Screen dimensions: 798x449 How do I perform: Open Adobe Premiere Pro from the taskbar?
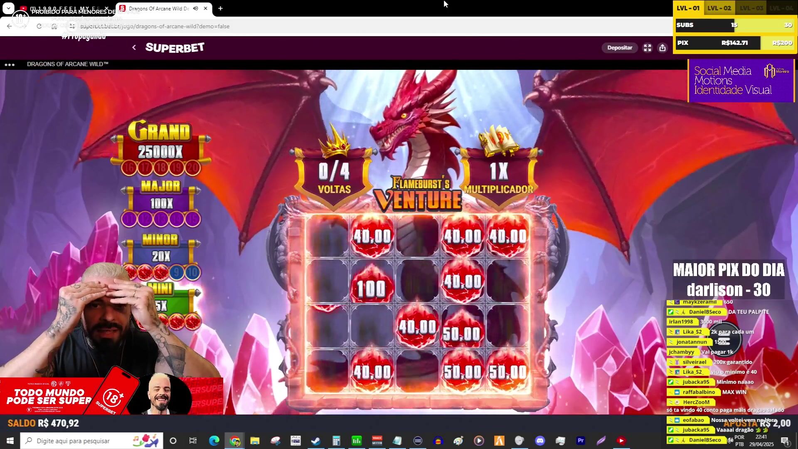[581, 441]
